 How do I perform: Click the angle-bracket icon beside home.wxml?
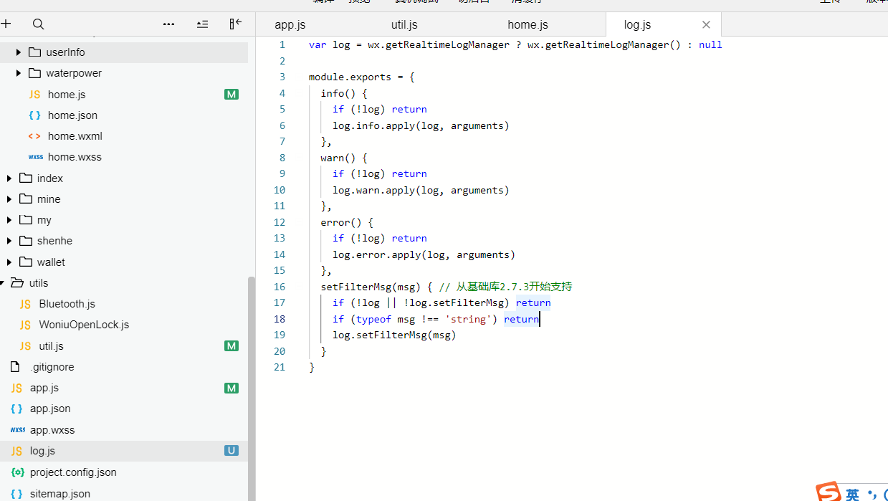tap(34, 136)
